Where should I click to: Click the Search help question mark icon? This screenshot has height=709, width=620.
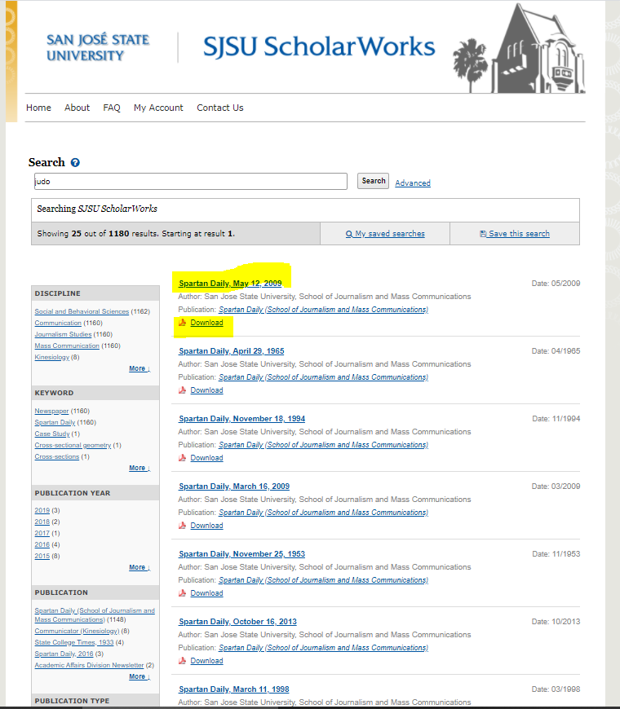pos(75,162)
